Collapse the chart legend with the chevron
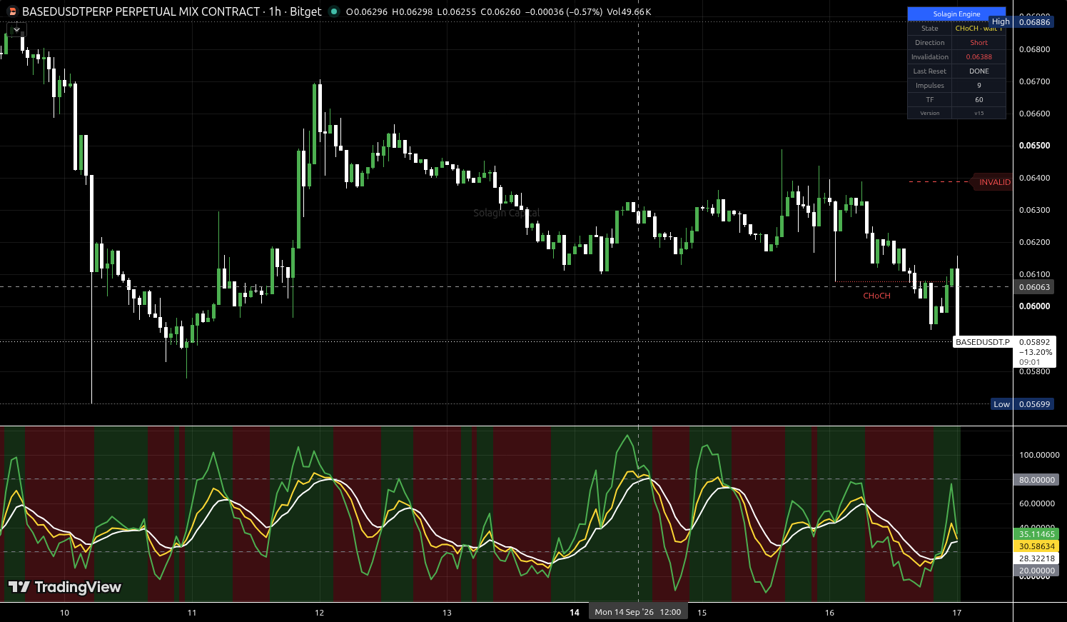This screenshot has height=622, width=1067. coord(16,30)
